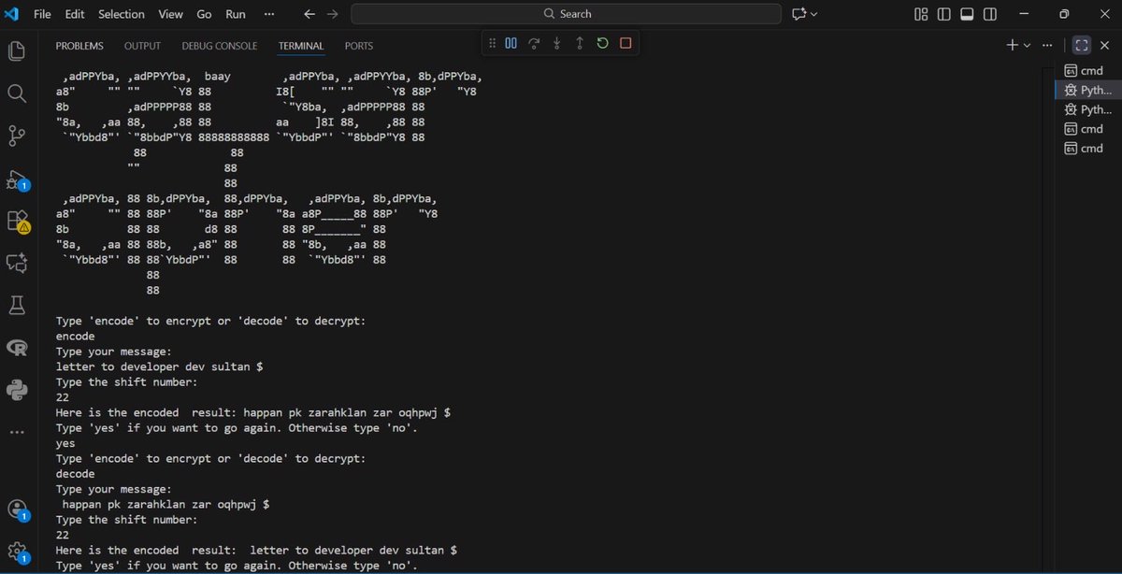The width and height of the screenshot is (1122, 574).
Task: Click the Search command center box
Action: [x=566, y=14]
